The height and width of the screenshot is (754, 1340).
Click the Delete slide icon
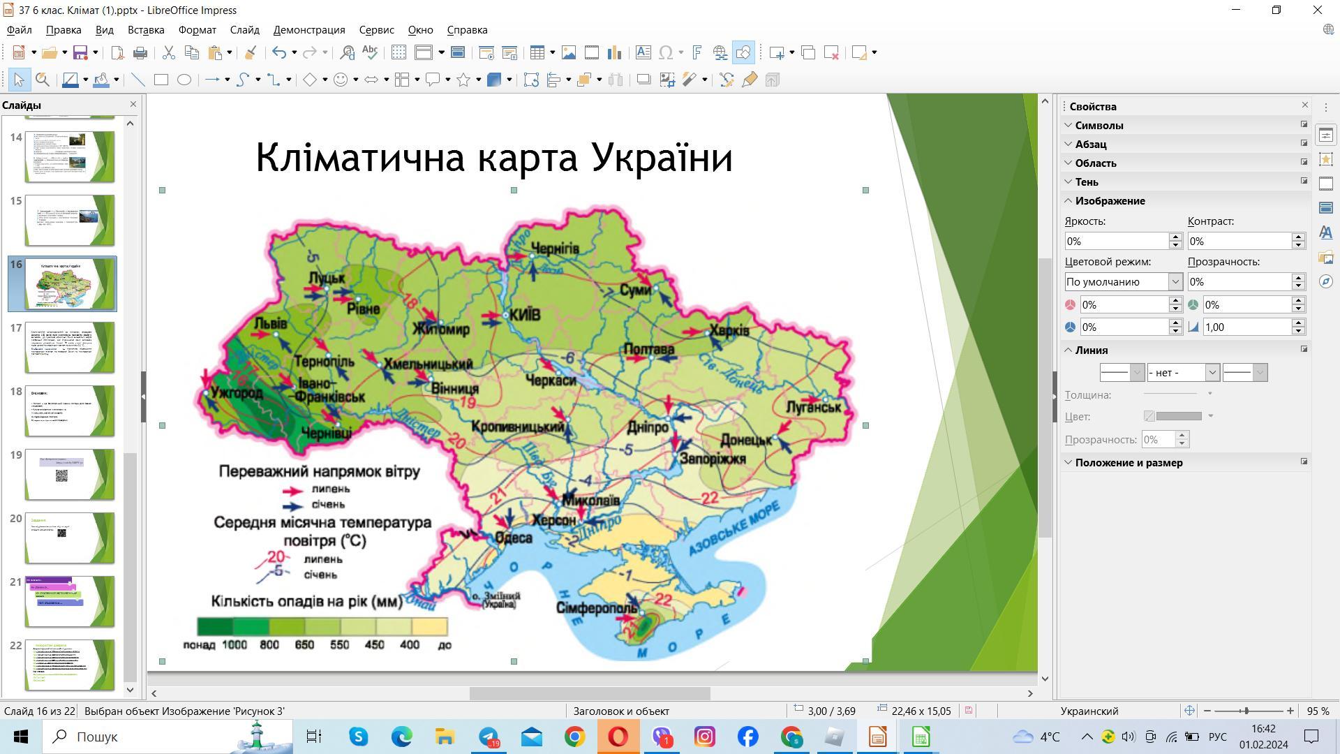click(x=831, y=52)
